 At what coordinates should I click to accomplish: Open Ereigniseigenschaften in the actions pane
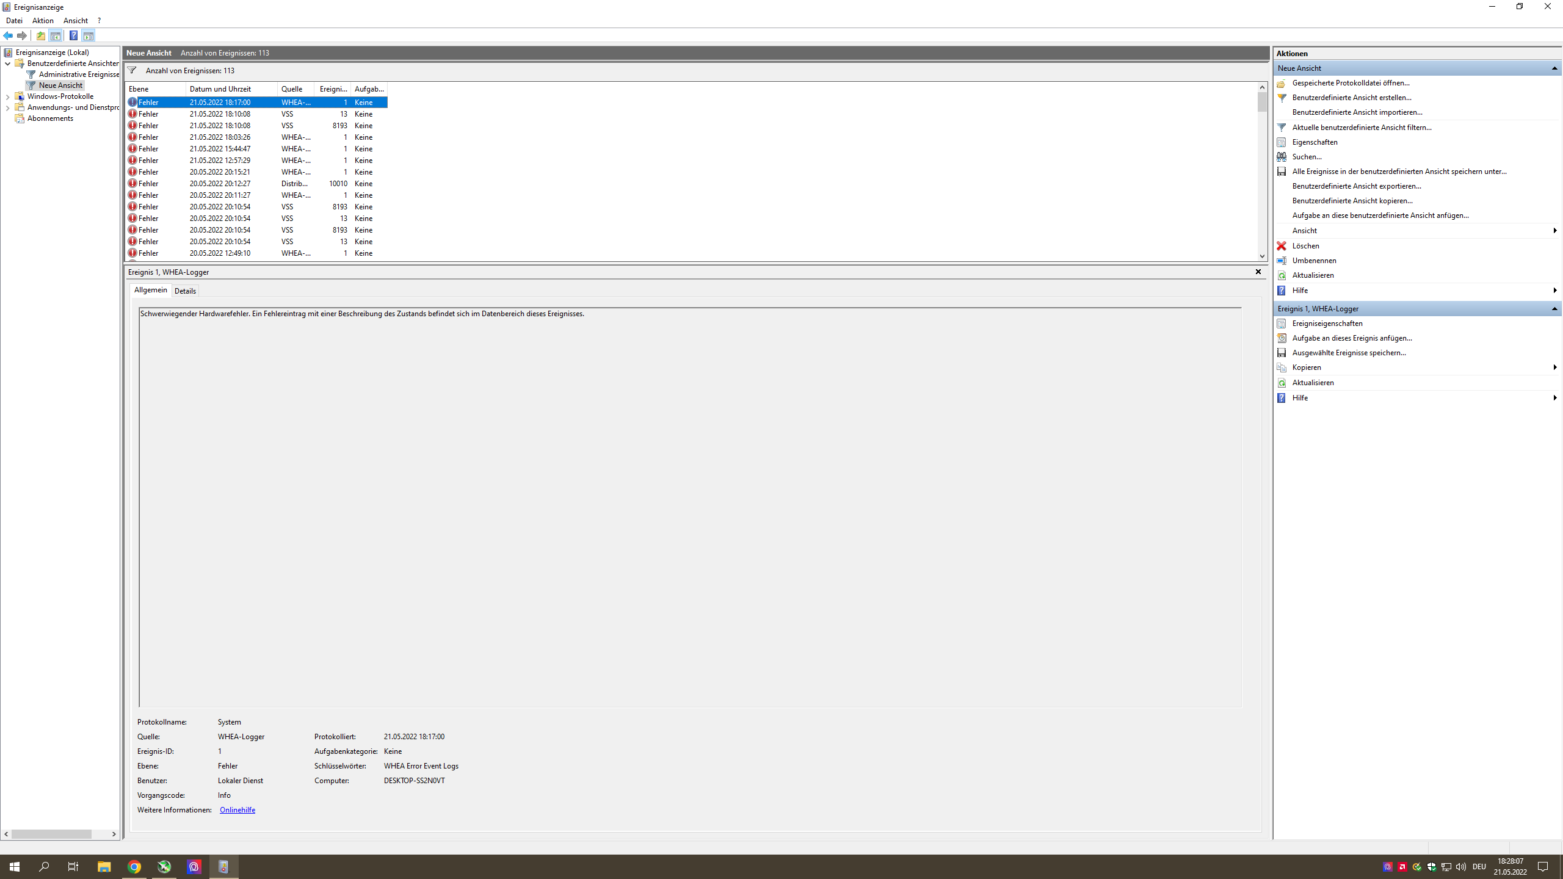(1327, 324)
